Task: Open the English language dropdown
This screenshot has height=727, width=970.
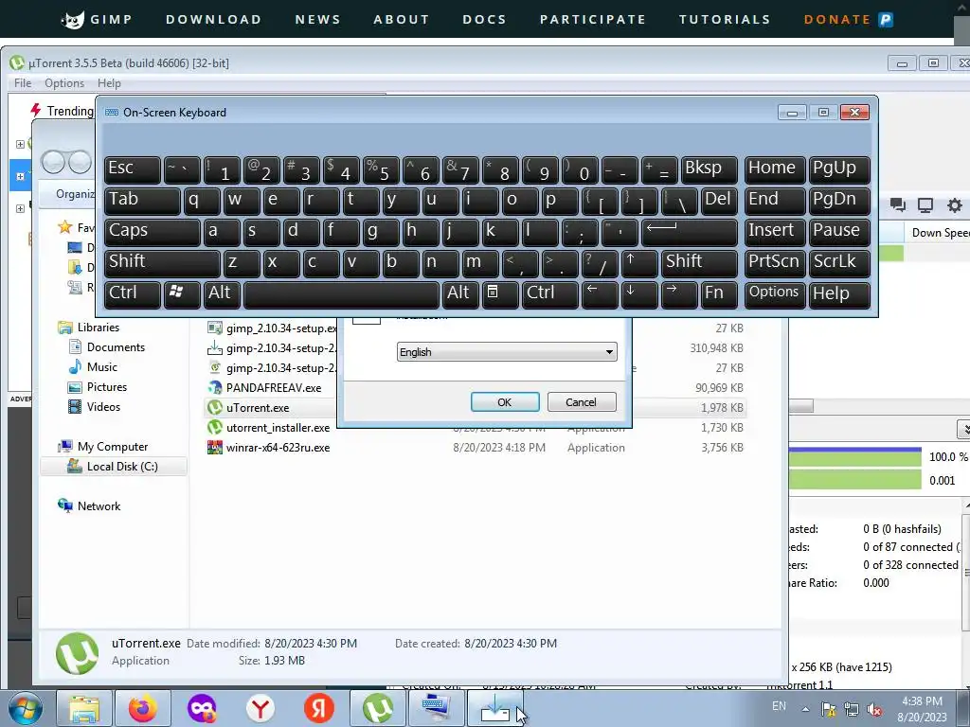Action: 507,352
